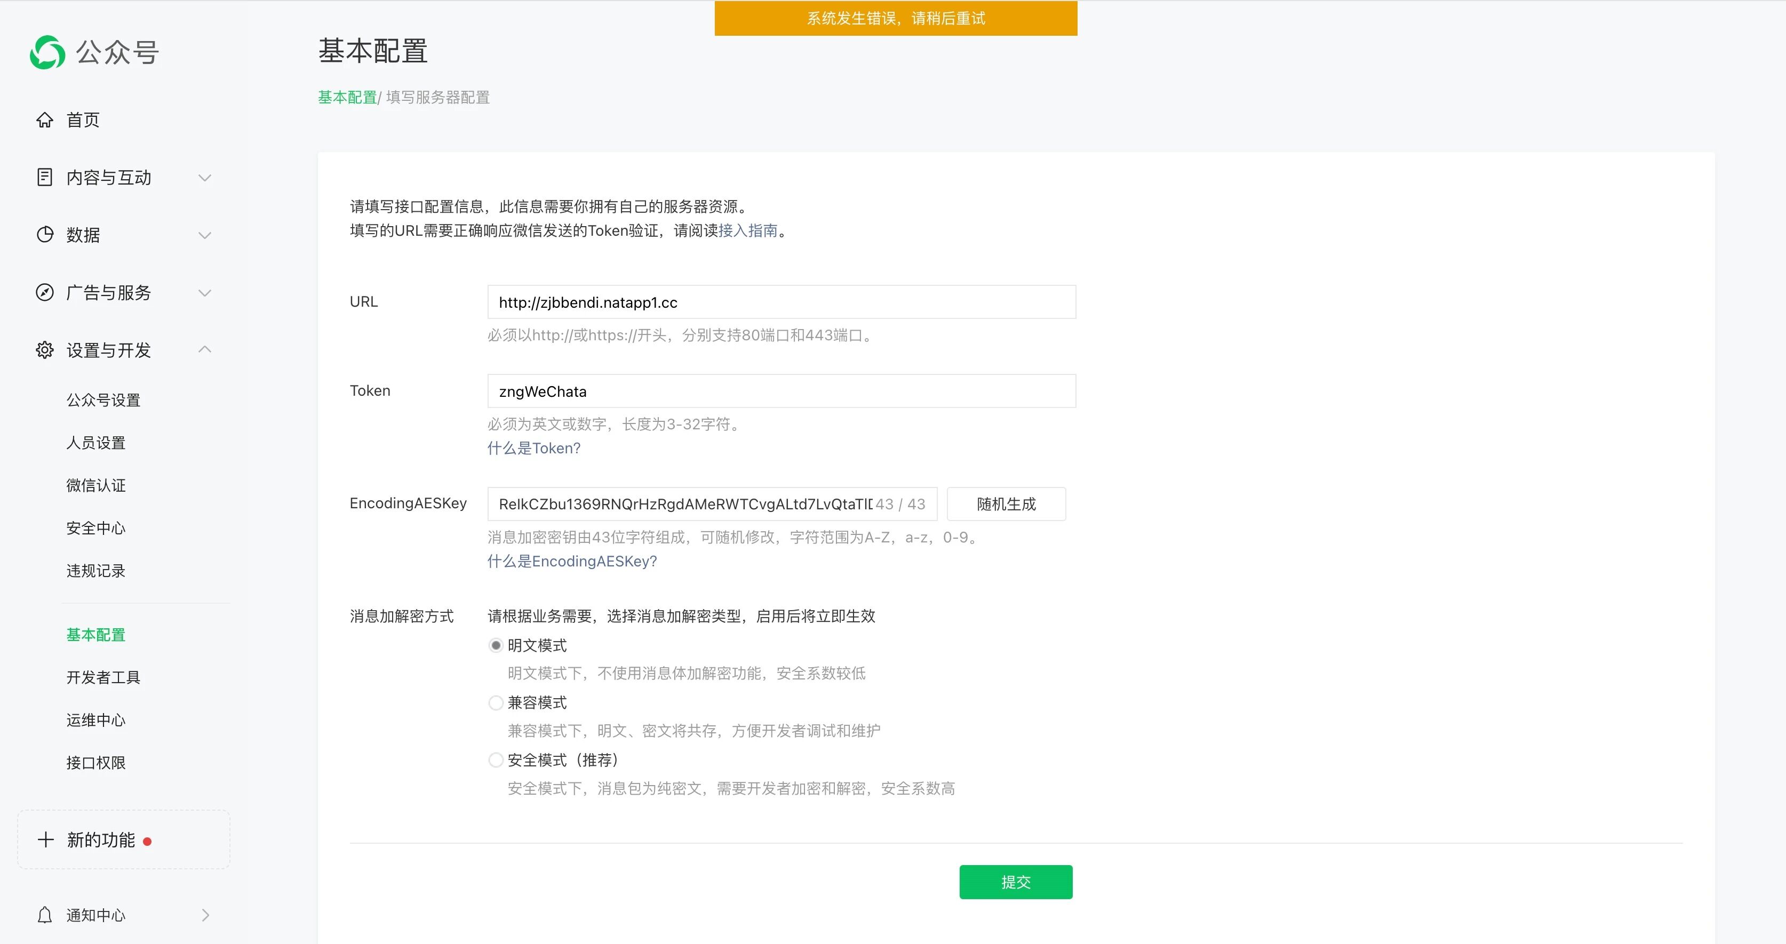The height and width of the screenshot is (944, 1786).
Task: Click the bell icon for 通知中心
Action: 44,915
